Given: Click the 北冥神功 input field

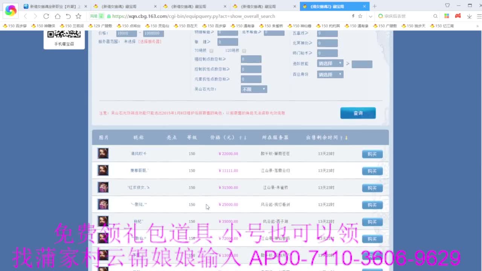Looking at the screenshot, I should [327, 43].
